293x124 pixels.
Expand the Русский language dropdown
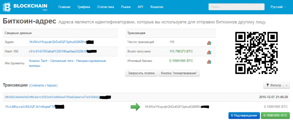[x=278, y=7]
